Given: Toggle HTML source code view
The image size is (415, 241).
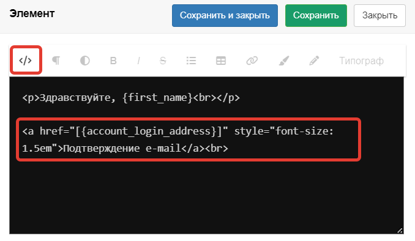Looking at the screenshot, I should (26, 61).
